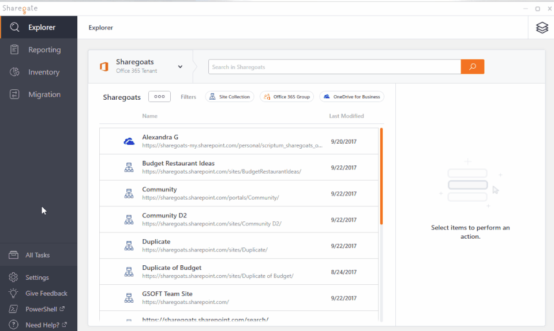Click the Sharegoats Office 365 Tenant title

(x=136, y=66)
